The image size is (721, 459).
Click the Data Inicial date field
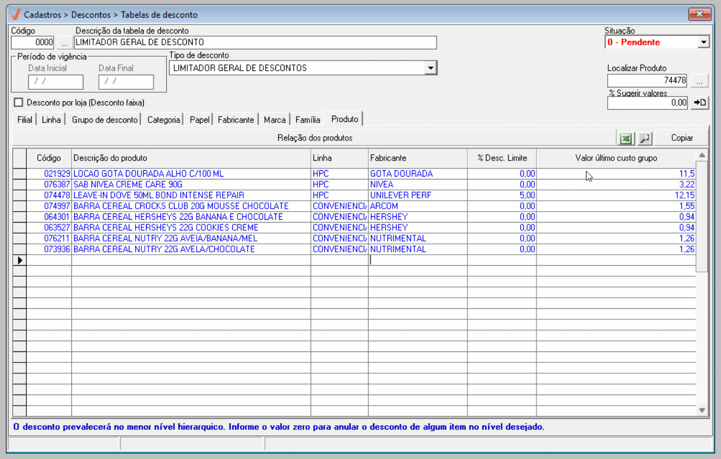pos(55,82)
